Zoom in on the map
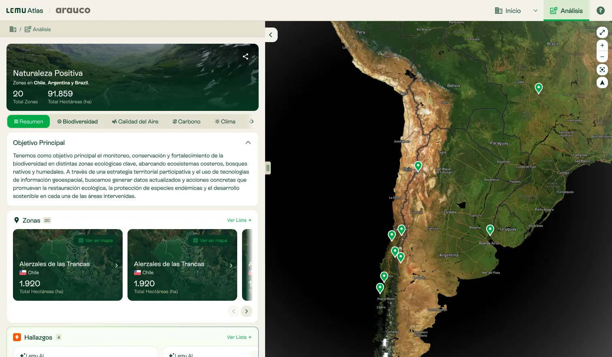The height and width of the screenshot is (357, 612). [602, 45]
